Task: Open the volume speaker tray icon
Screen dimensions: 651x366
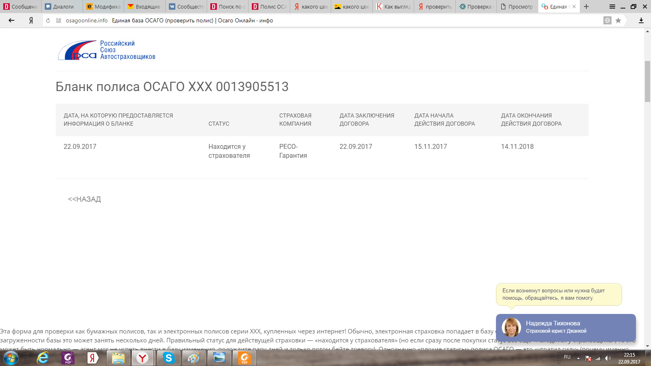Action: [x=608, y=358]
